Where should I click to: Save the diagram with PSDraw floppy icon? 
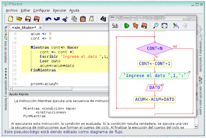click(x=144, y=26)
